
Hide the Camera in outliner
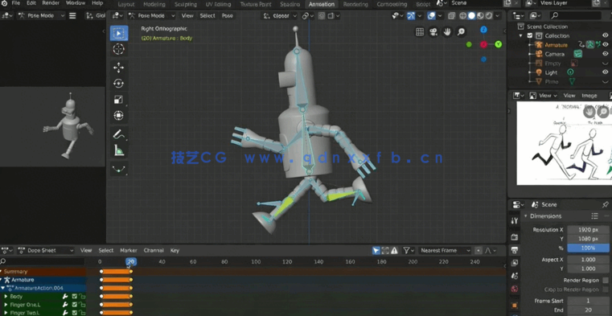coord(605,53)
